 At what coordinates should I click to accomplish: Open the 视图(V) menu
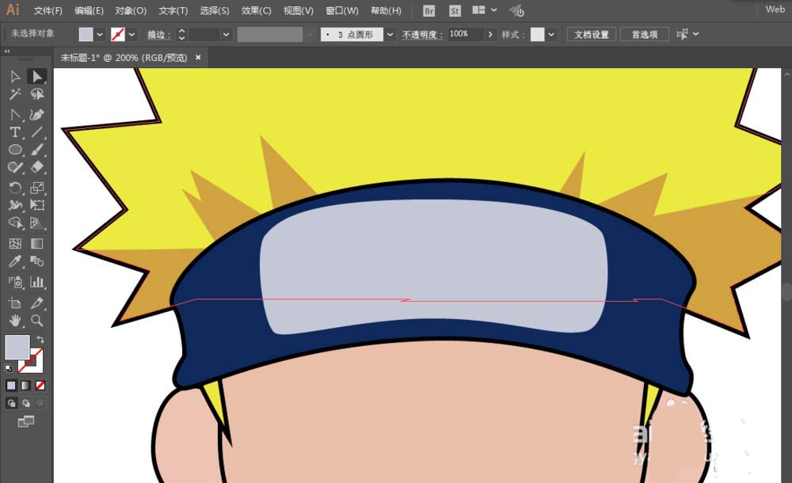298,10
